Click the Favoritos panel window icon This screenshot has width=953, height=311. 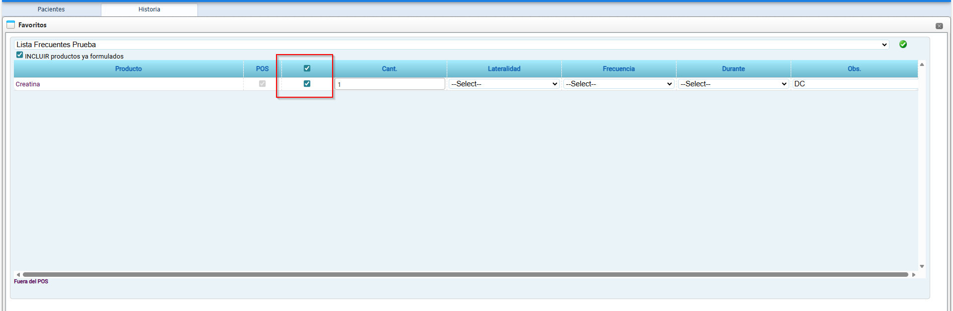(x=10, y=24)
